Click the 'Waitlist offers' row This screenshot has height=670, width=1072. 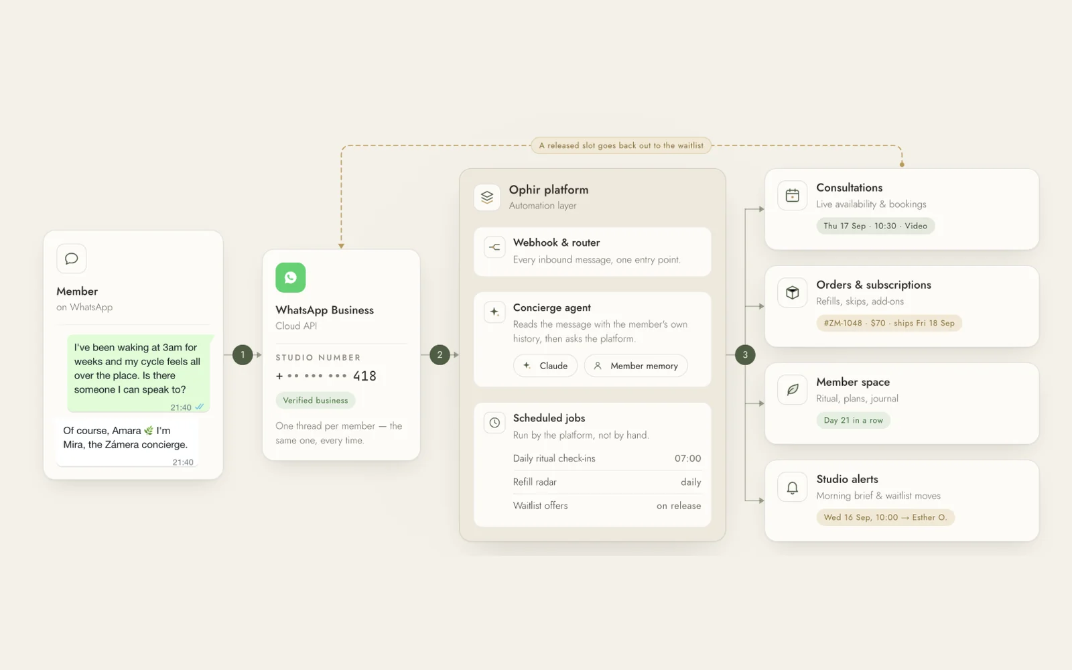tap(607, 506)
